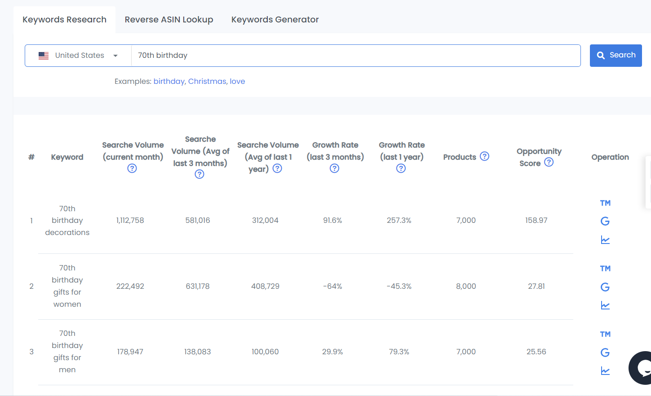This screenshot has height=396, width=651.
Task: Open TM check for 70th birthday gifts for men
Action: coord(605,334)
